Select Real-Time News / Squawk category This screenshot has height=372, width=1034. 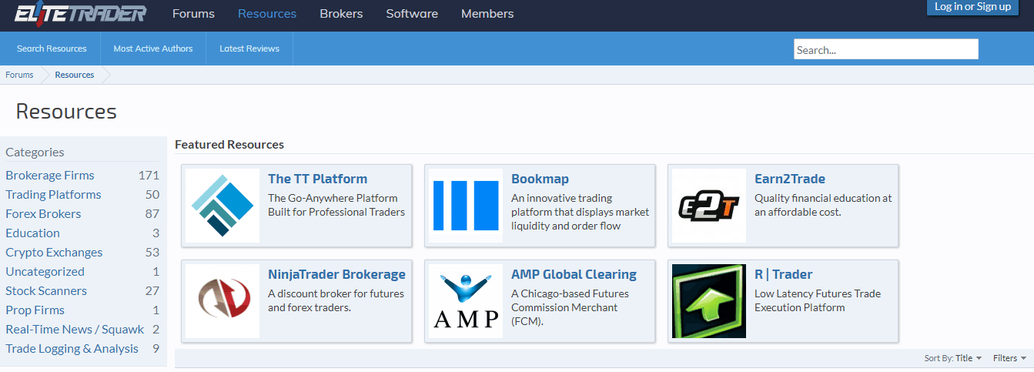click(75, 329)
